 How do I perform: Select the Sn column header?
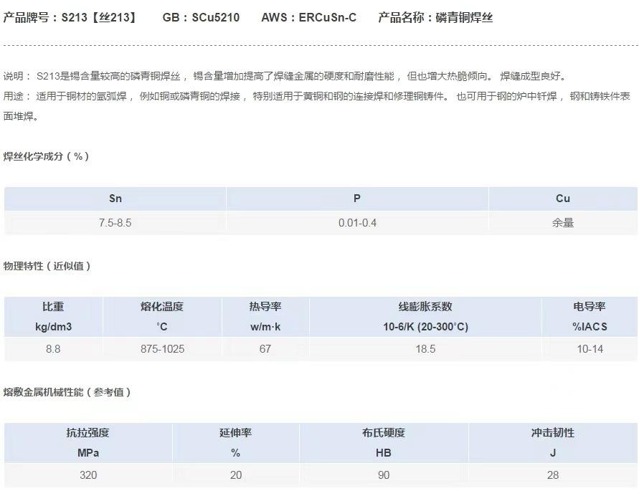coord(115,199)
